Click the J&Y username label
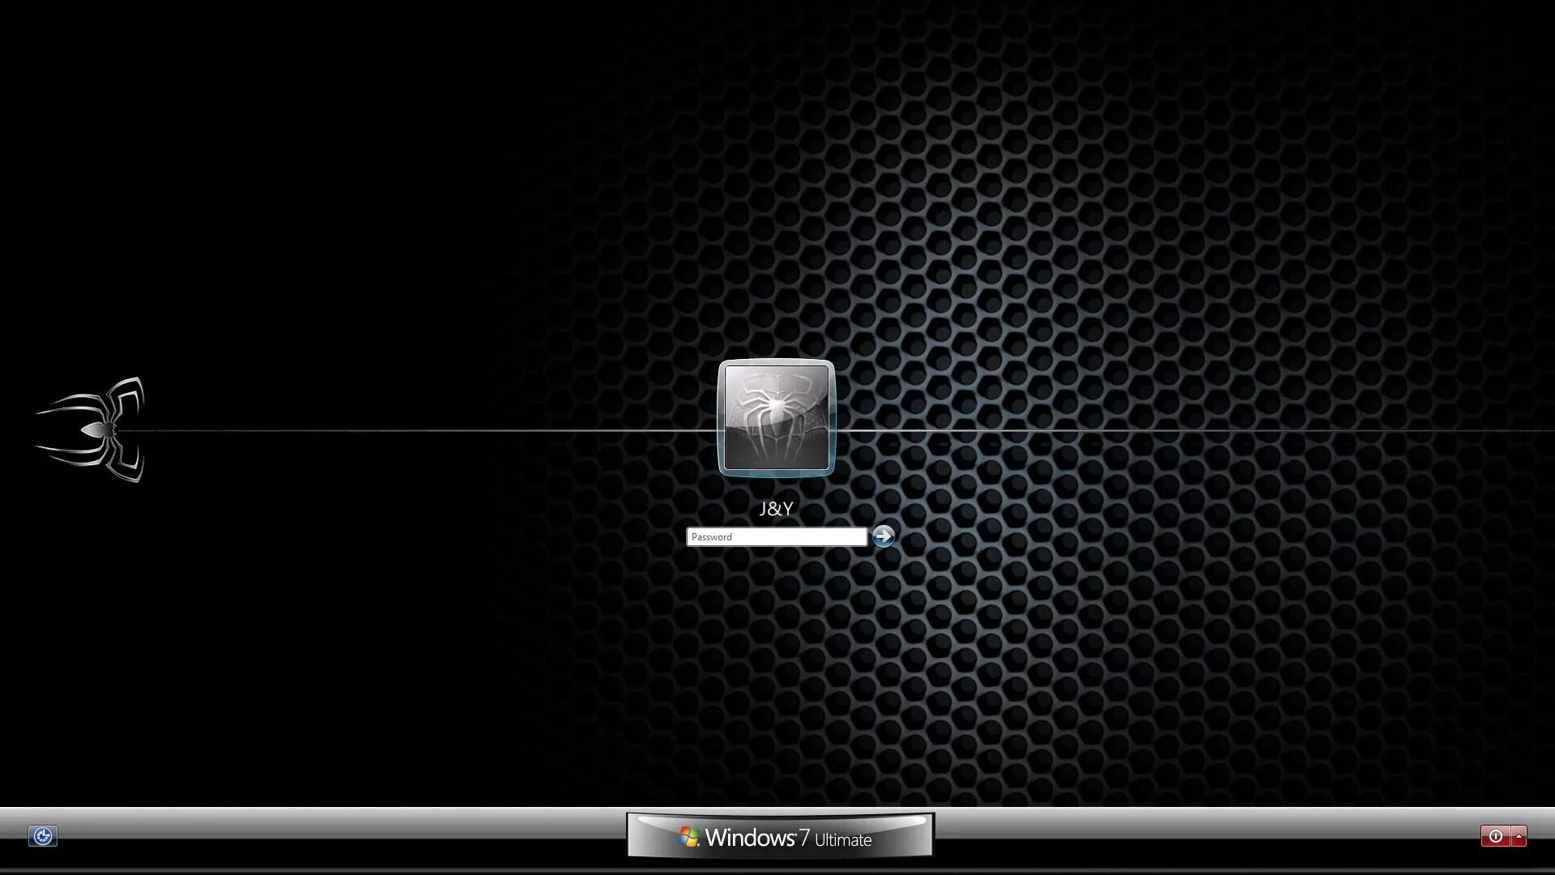This screenshot has height=875, width=1555. (776, 509)
